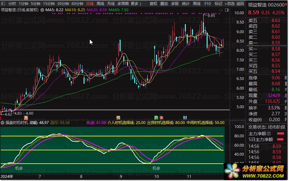Toggle the left sidebar panel icon
289x181 pixels.
tap(3, 3)
